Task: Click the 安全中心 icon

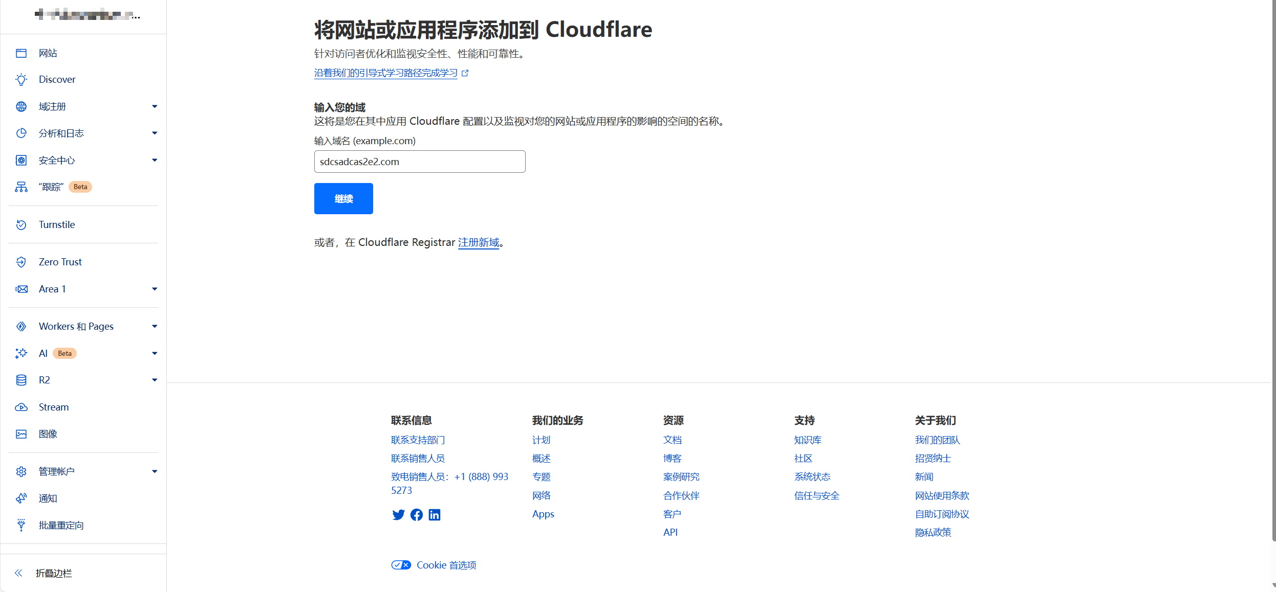Action: click(x=21, y=161)
